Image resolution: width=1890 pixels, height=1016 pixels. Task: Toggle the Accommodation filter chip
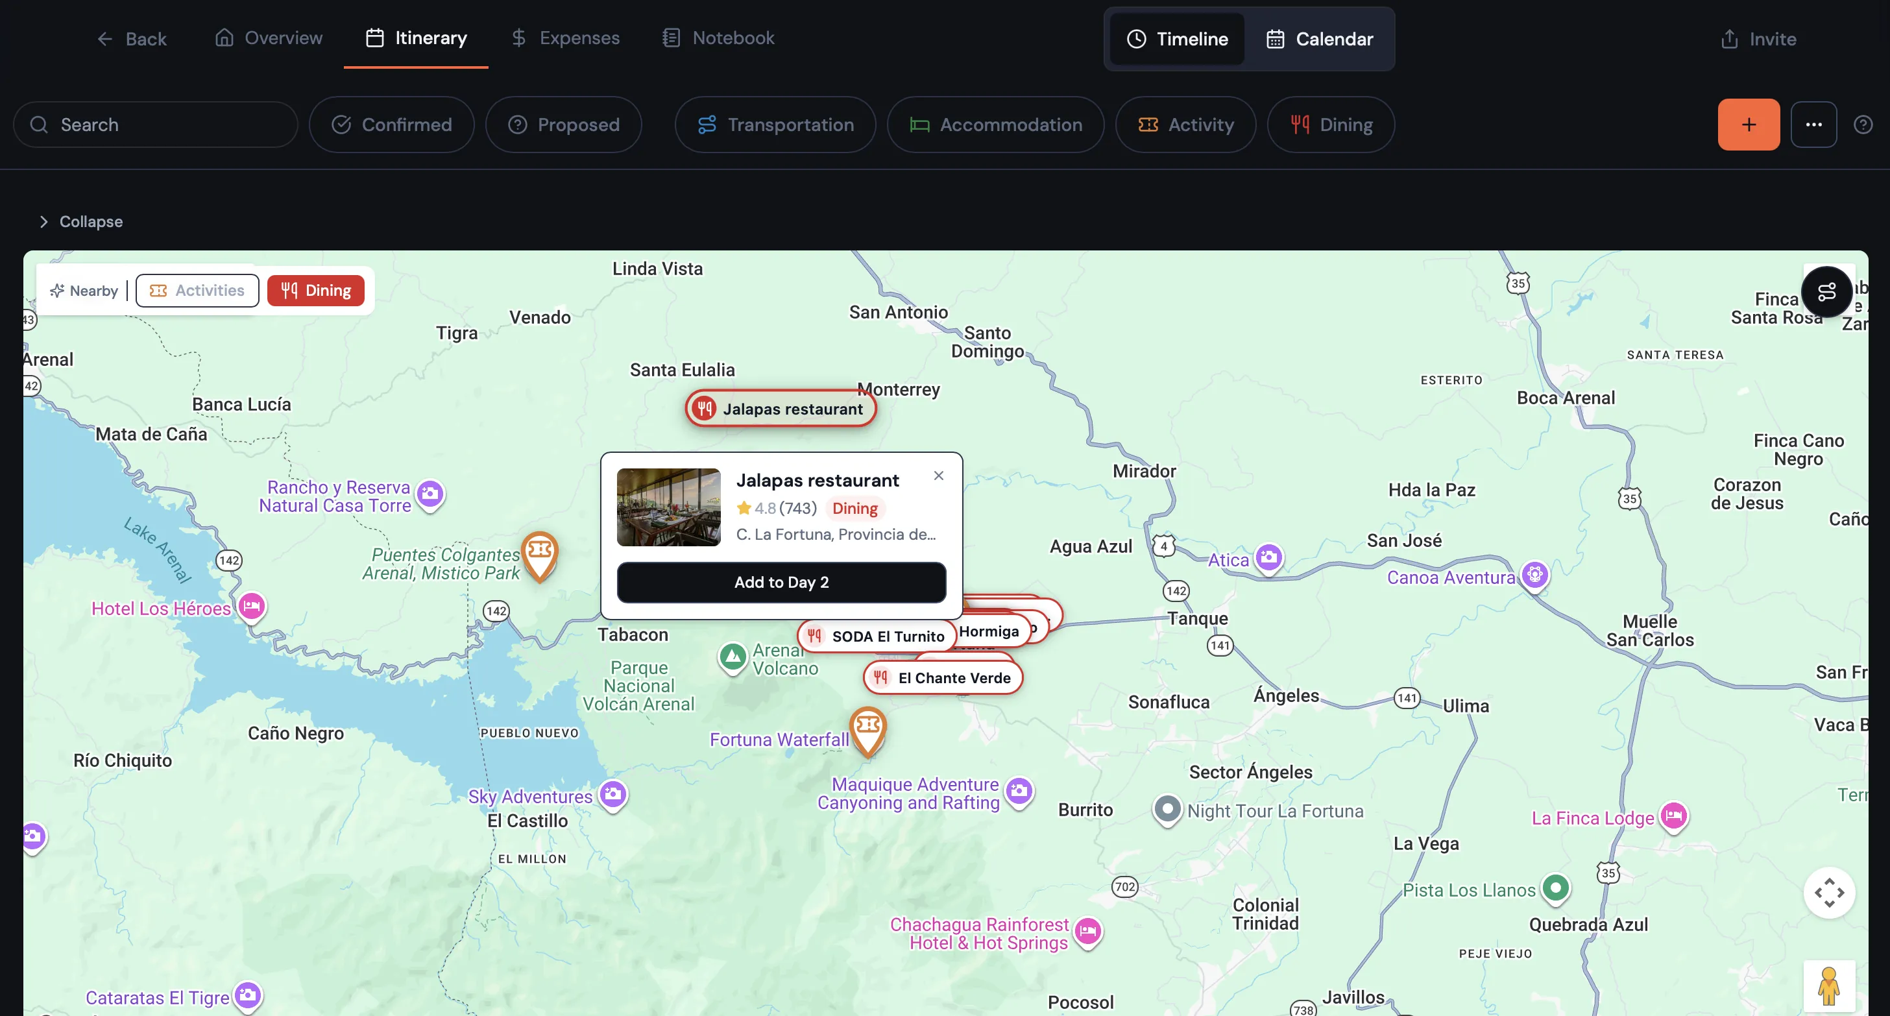click(996, 125)
